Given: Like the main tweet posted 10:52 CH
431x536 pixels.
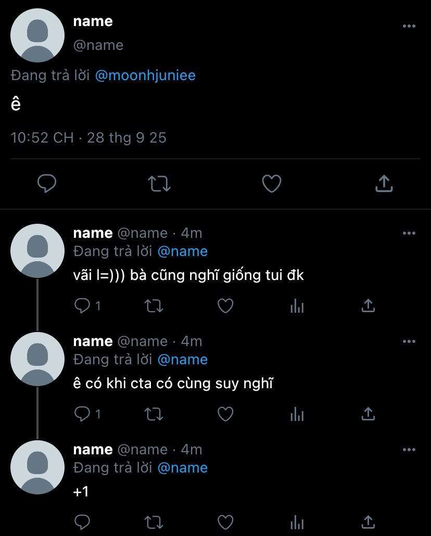Looking at the screenshot, I should click(271, 184).
